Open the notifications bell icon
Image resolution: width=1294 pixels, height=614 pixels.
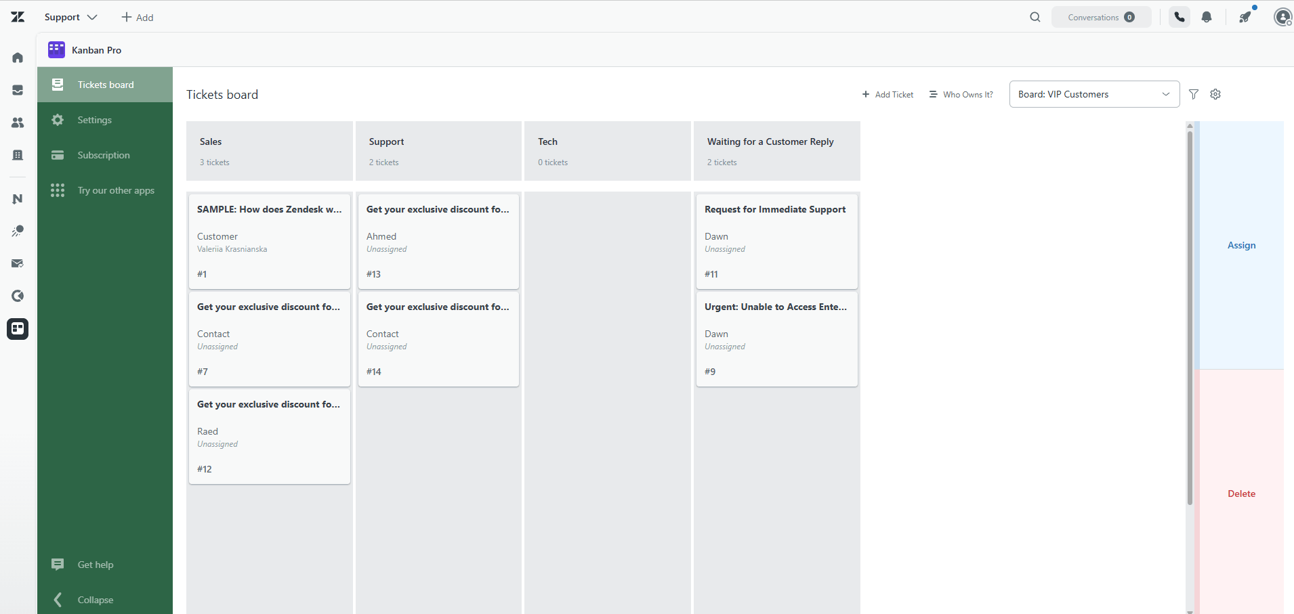point(1207,17)
